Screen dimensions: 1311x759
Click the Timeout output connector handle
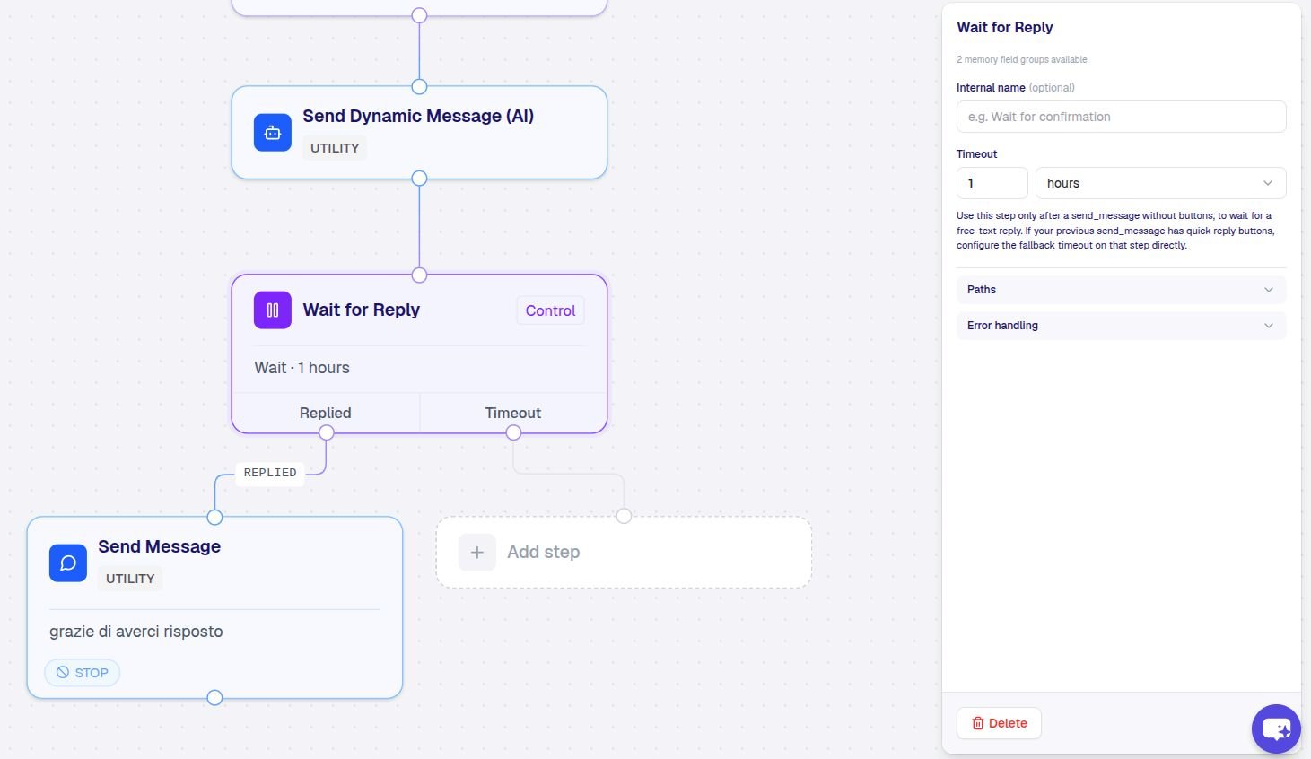(513, 432)
